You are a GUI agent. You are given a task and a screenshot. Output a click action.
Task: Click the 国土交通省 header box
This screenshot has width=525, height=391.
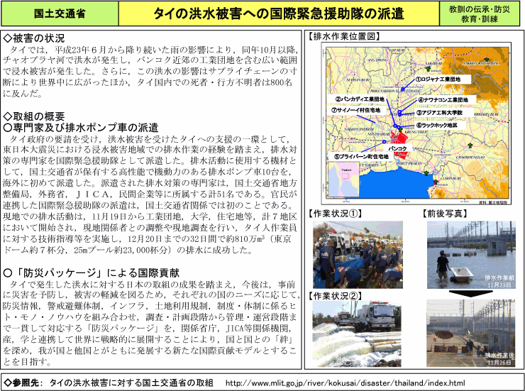click(60, 13)
